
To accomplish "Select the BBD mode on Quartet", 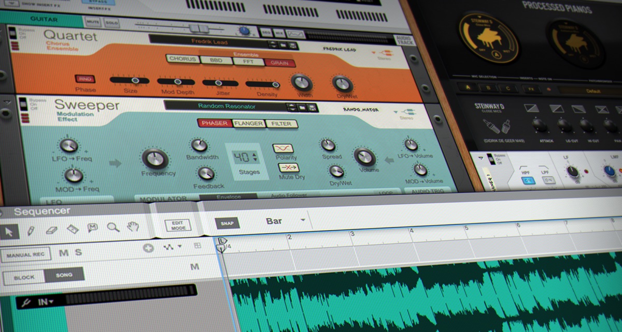I will [216, 61].
